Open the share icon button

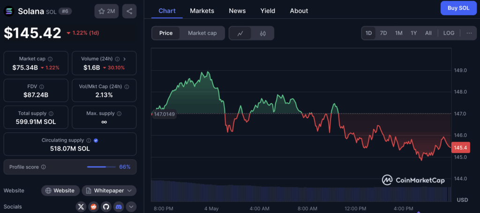[129, 11]
